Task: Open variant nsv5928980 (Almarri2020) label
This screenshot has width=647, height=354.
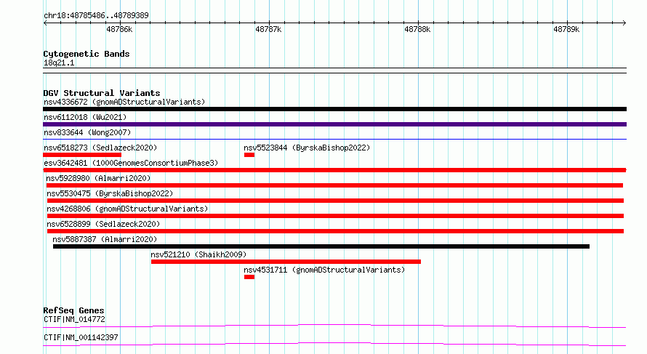Action: 98,178
